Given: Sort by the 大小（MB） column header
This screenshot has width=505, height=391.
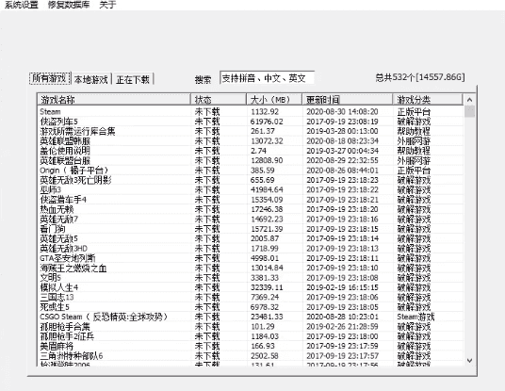Looking at the screenshot, I should tap(274, 100).
